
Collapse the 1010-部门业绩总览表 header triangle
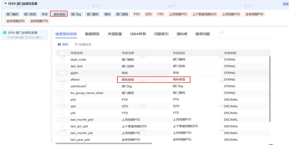pos(5,3)
